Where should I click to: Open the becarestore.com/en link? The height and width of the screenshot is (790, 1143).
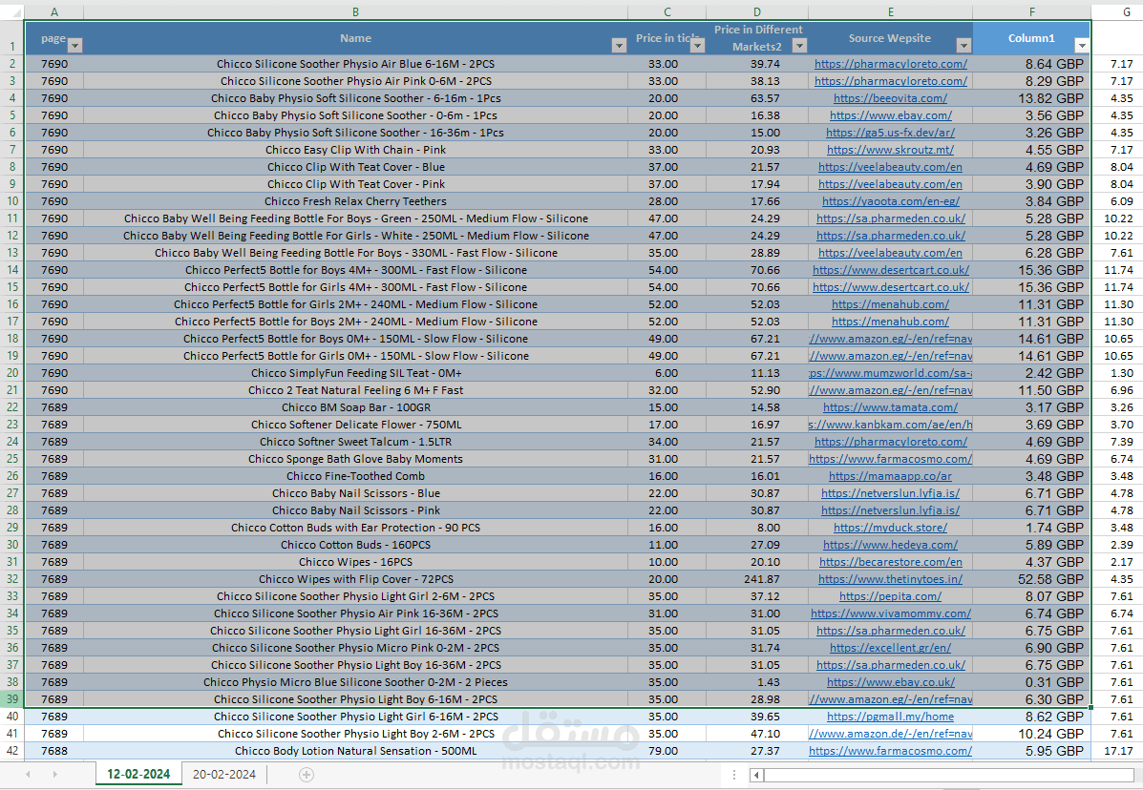click(x=891, y=562)
